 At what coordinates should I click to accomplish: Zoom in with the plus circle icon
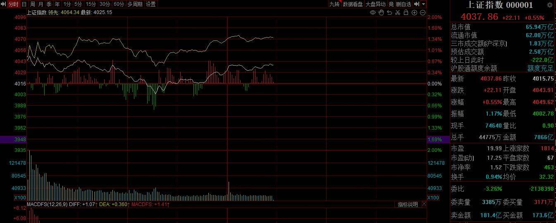[414, 12]
